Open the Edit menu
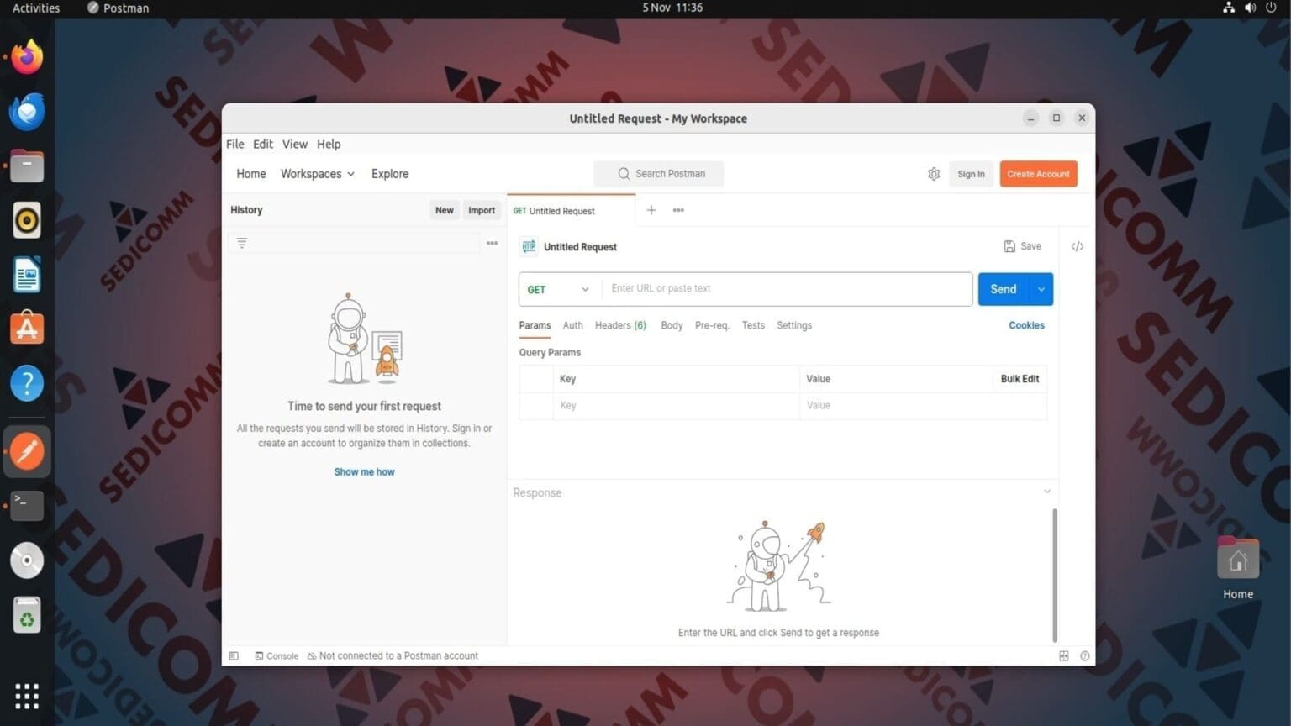This screenshot has height=726, width=1291. click(263, 144)
